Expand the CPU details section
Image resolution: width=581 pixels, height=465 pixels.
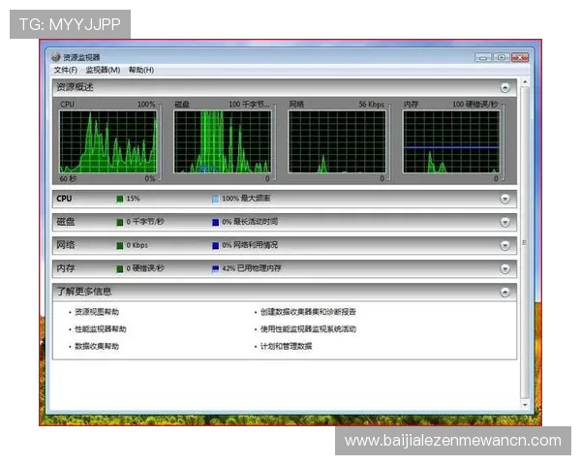click(x=505, y=199)
